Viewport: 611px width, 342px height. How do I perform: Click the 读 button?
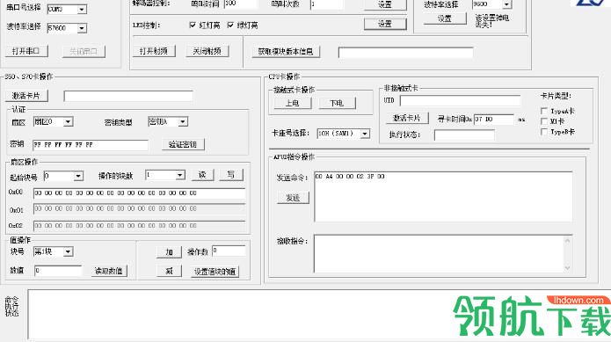[x=202, y=175]
